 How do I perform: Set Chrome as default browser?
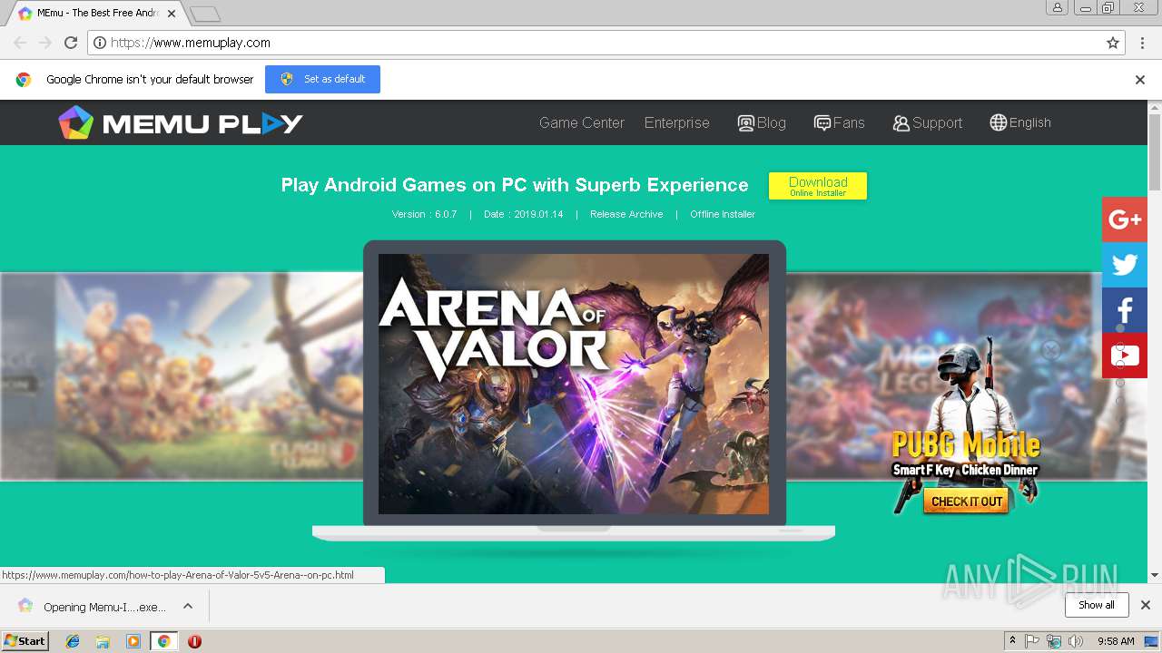pos(322,79)
